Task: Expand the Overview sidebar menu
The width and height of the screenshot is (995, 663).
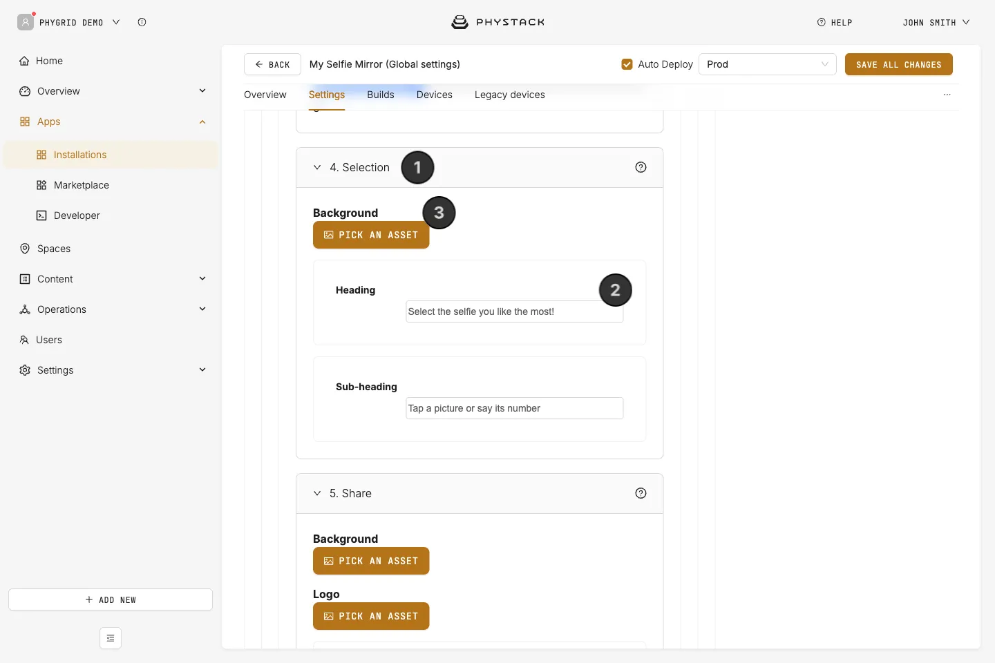Action: [202, 91]
